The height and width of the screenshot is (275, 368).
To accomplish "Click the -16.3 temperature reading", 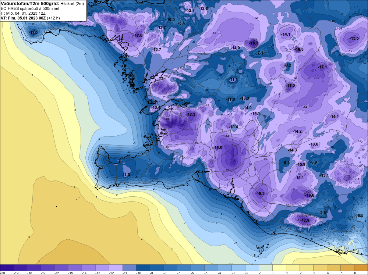I will click(x=260, y=193).
